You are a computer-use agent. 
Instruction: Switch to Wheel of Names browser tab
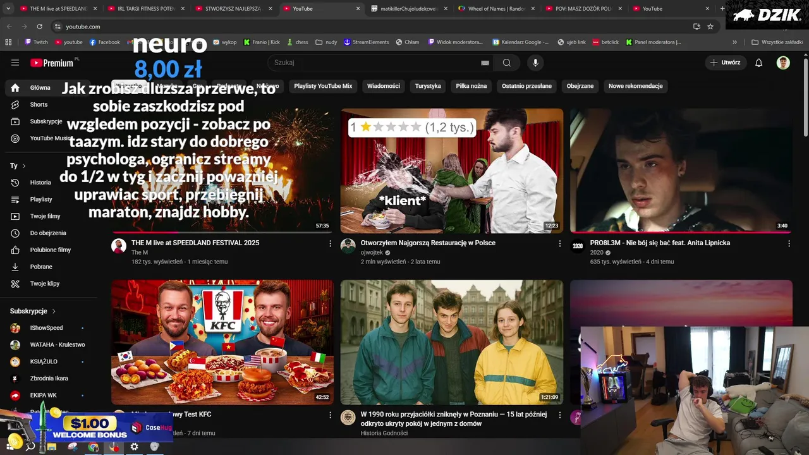pyautogui.click(x=497, y=9)
